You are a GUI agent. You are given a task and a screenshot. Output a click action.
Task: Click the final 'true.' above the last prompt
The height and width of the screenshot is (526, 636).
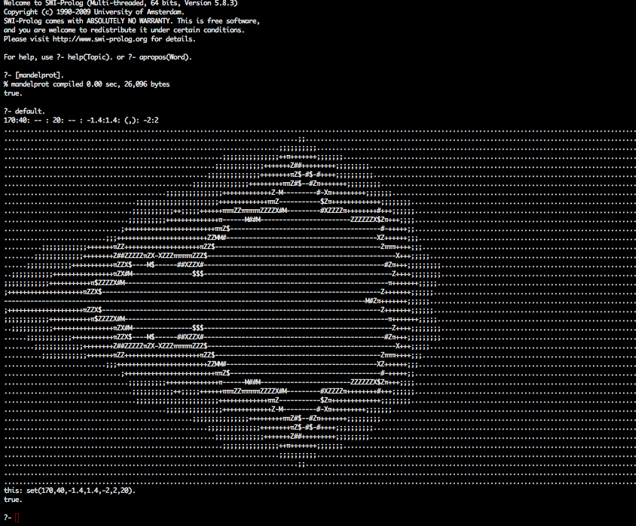point(13,499)
